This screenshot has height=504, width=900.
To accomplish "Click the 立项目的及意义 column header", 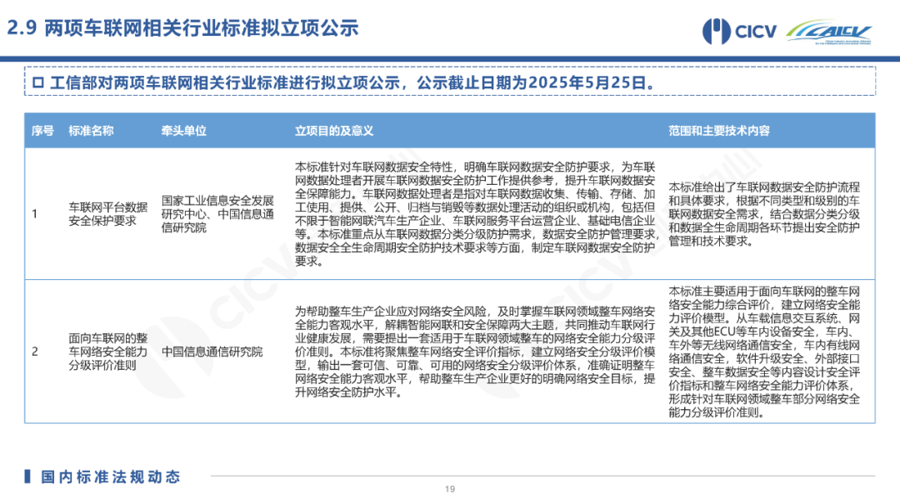I will point(334,131).
